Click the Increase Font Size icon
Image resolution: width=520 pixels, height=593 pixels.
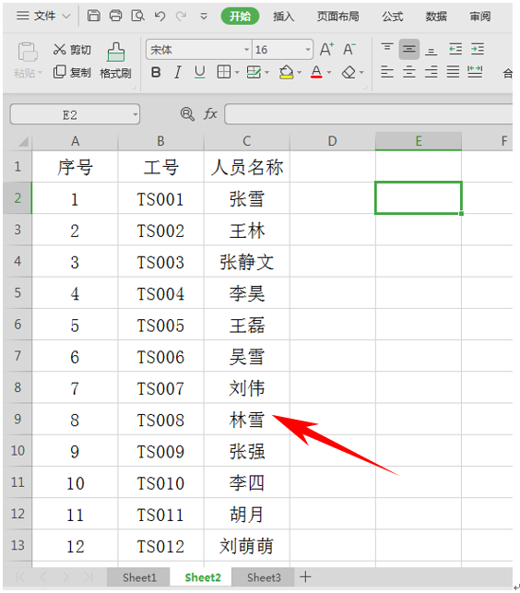click(x=326, y=50)
